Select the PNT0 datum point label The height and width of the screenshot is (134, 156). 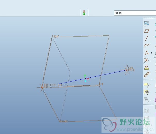tap(131, 70)
